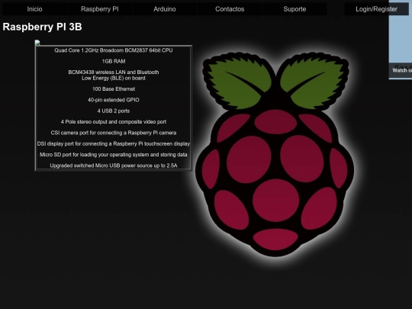Click the Watch on video overlay label
This screenshot has height=309, width=412.
click(x=402, y=70)
